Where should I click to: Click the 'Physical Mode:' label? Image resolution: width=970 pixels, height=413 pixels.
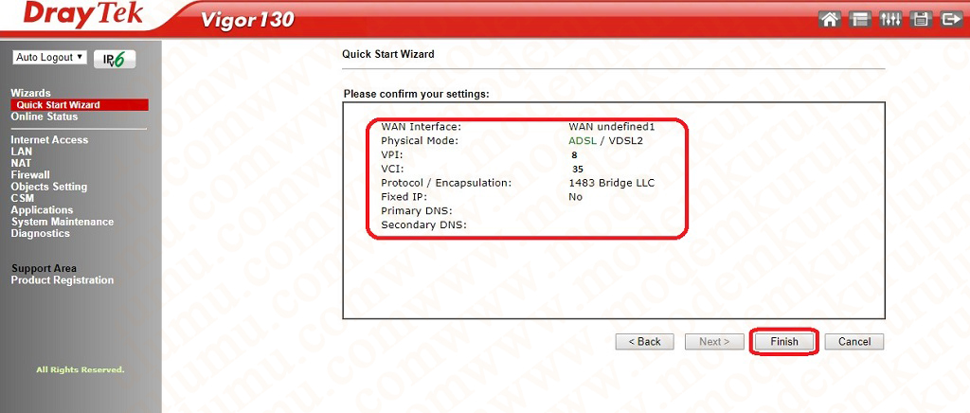[420, 141]
